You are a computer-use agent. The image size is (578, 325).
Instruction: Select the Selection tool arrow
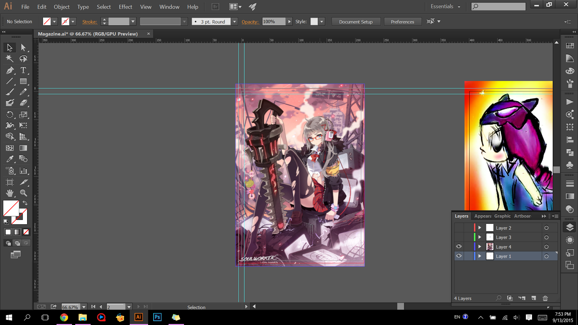click(10, 48)
